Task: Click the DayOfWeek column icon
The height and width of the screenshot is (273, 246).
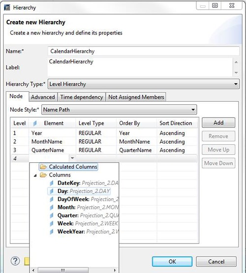Action: pyautogui.click(x=52, y=199)
